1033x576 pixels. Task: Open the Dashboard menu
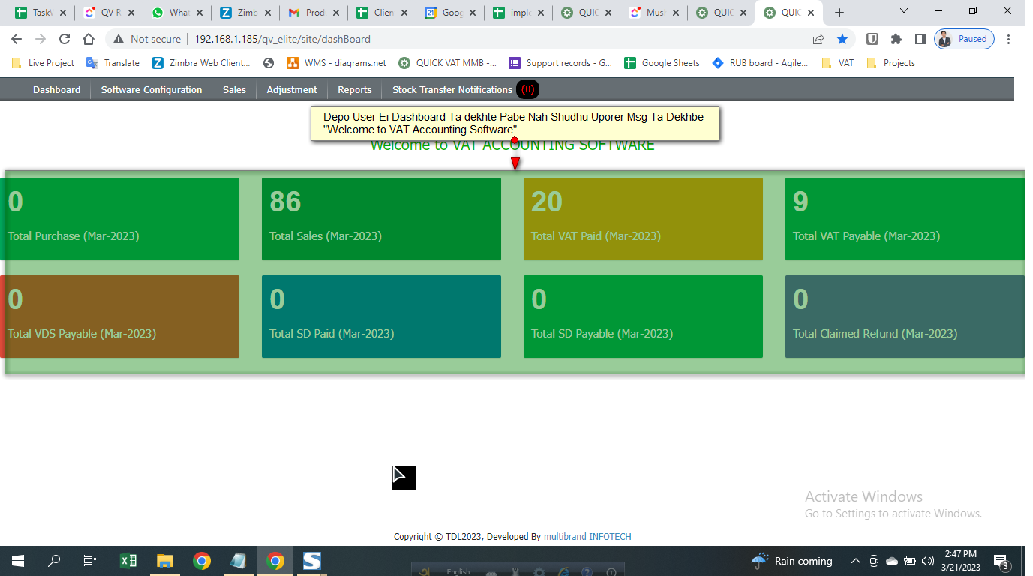pos(56,89)
